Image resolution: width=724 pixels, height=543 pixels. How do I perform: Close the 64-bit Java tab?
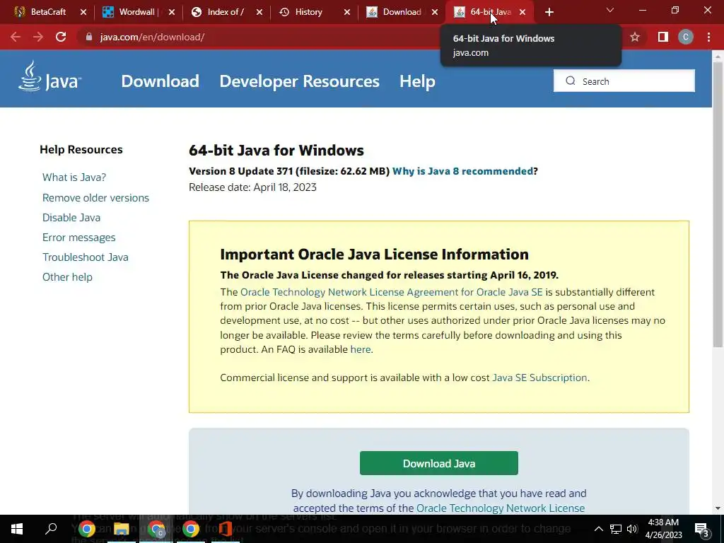pos(522,12)
